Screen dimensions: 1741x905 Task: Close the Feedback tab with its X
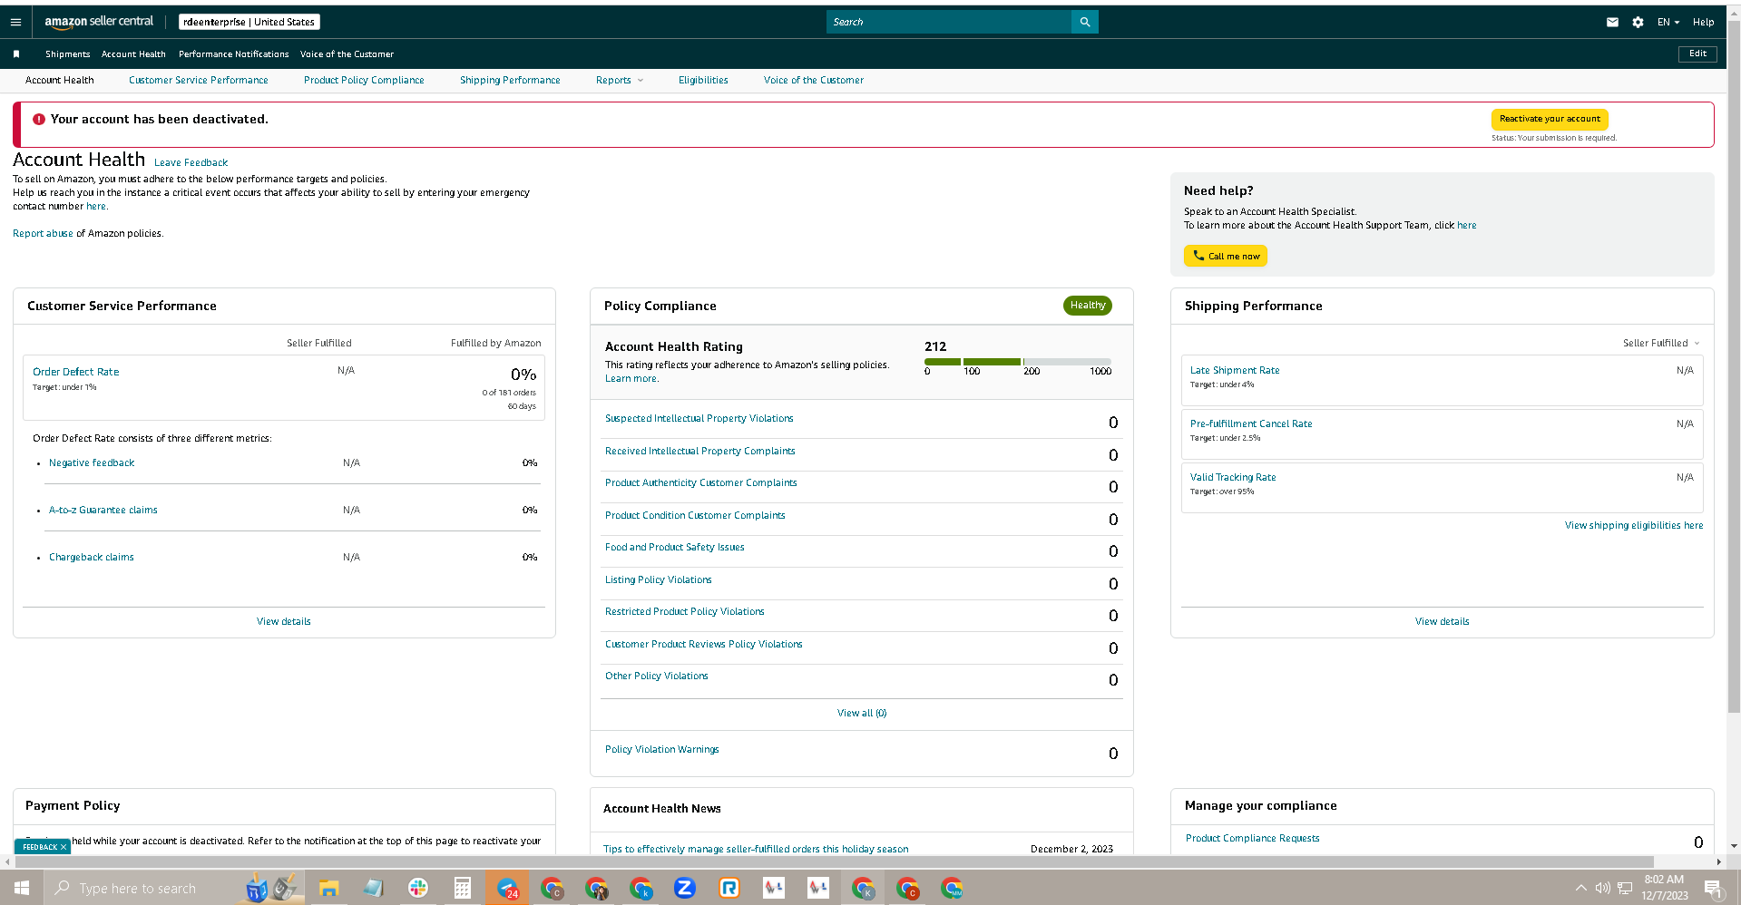click(x=64, y=847)
